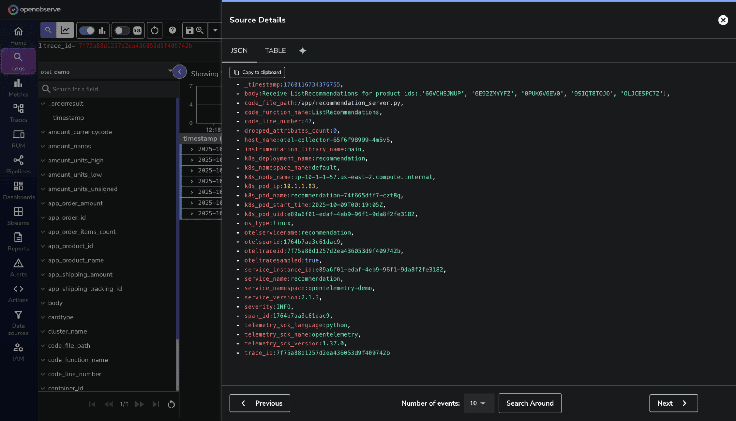This screenshot has width=736, height=421.
Task: Open the help question mark icon
Action: point(172,30)
